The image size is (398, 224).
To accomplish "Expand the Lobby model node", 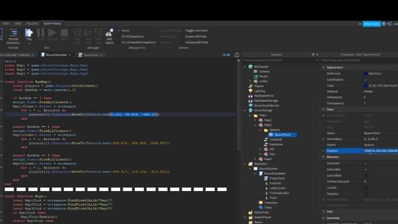I will [x=250, y=82].
